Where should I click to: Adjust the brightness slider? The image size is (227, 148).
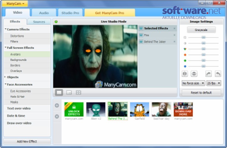click(204, 37)
